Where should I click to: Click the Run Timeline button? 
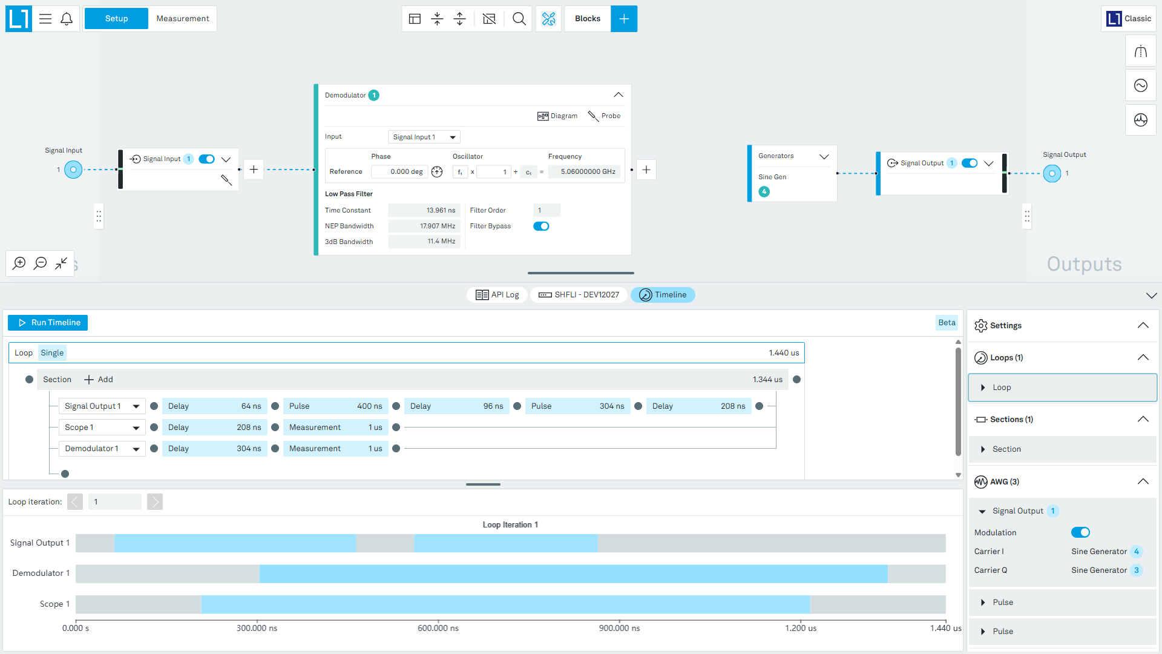(48, 323)
